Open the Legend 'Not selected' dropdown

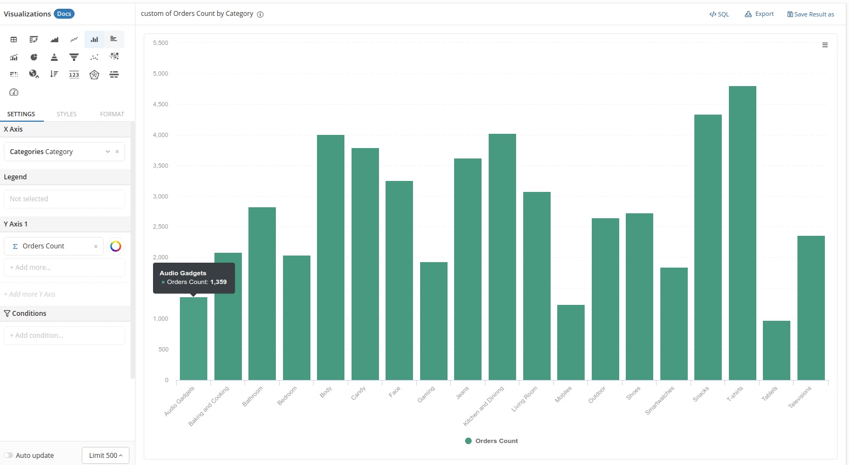[64, 199]
